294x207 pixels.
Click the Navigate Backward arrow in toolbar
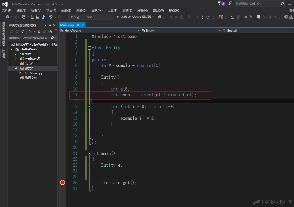pyautogui.click(x=8, y=17)
